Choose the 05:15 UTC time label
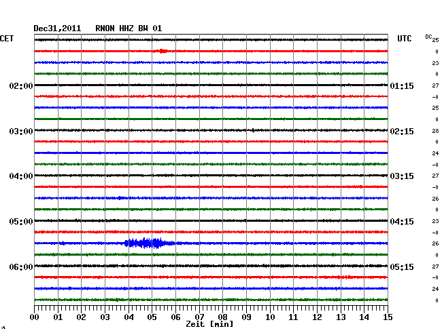The image size is (442, 335). click(x=402, y=267)
